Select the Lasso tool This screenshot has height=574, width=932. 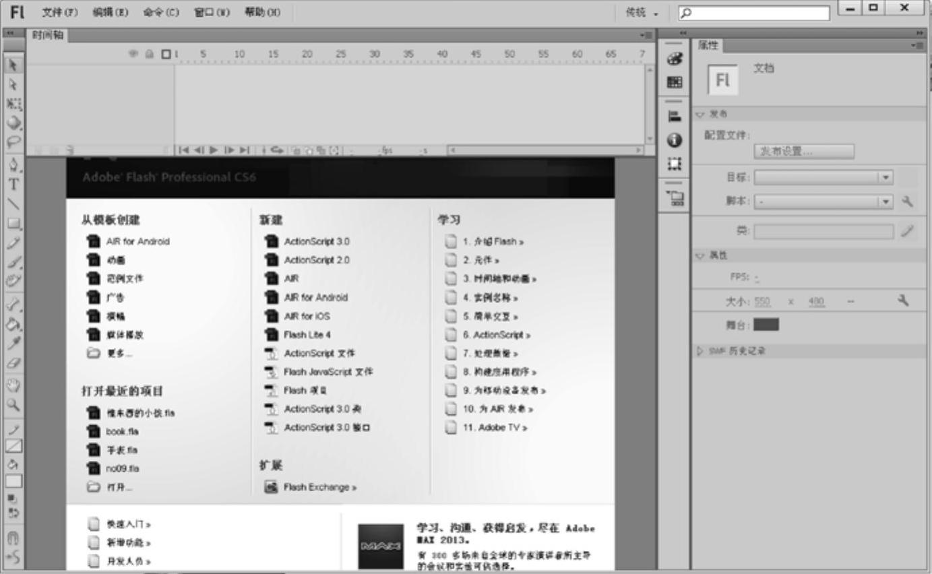point(13,142)
